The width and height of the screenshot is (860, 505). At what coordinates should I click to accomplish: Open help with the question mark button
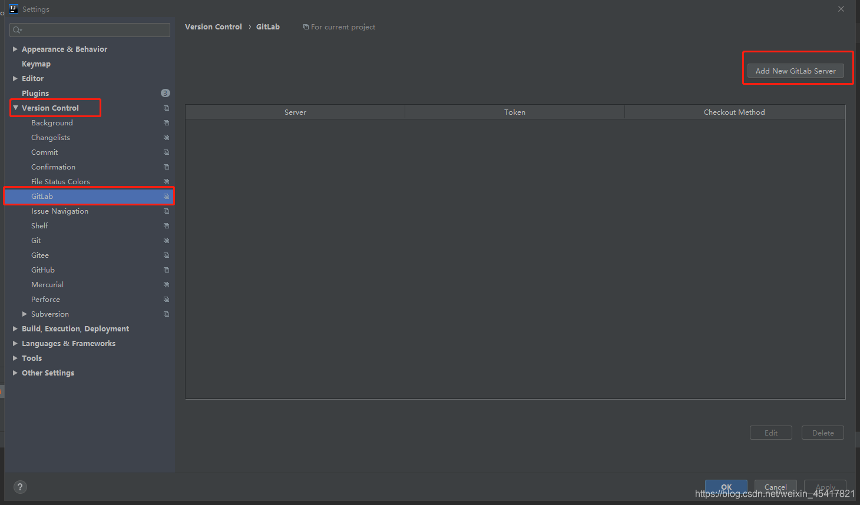[x=20, y=487]
